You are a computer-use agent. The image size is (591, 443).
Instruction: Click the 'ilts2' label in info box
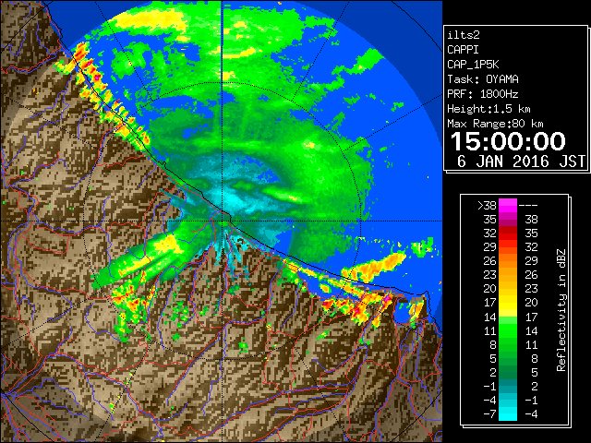coord(464,35)
